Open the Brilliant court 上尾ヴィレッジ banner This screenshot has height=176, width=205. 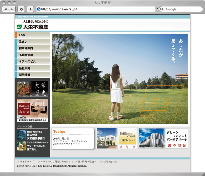click(117, 138)
